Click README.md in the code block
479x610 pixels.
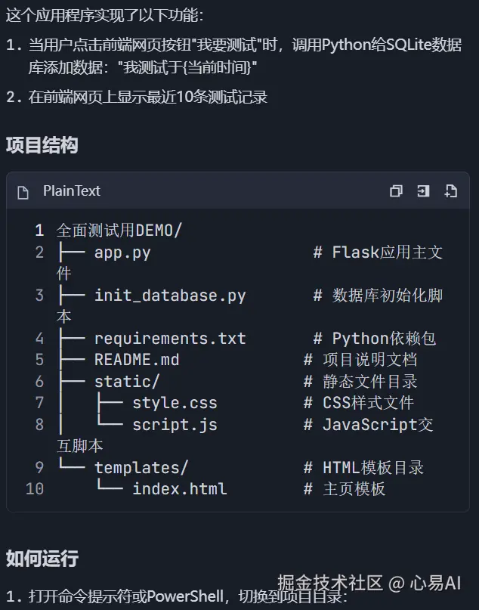136,359
